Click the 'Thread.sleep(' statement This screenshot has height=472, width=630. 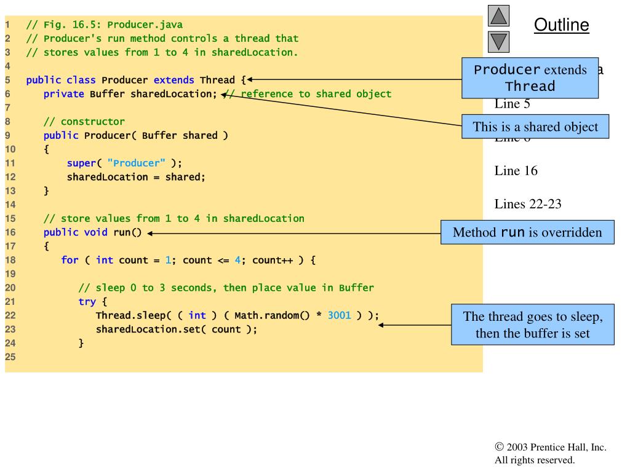[x=237, y=315]
